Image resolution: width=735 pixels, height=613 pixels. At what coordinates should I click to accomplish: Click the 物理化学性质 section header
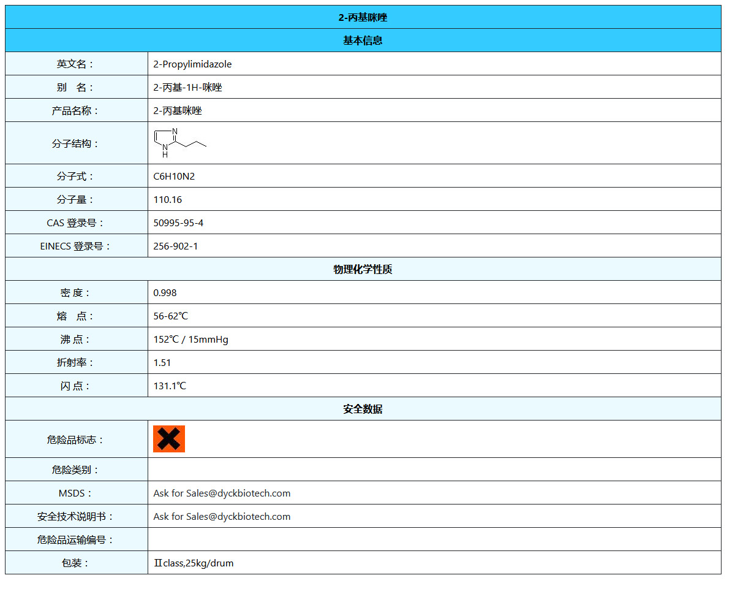(x=363, y=269)
